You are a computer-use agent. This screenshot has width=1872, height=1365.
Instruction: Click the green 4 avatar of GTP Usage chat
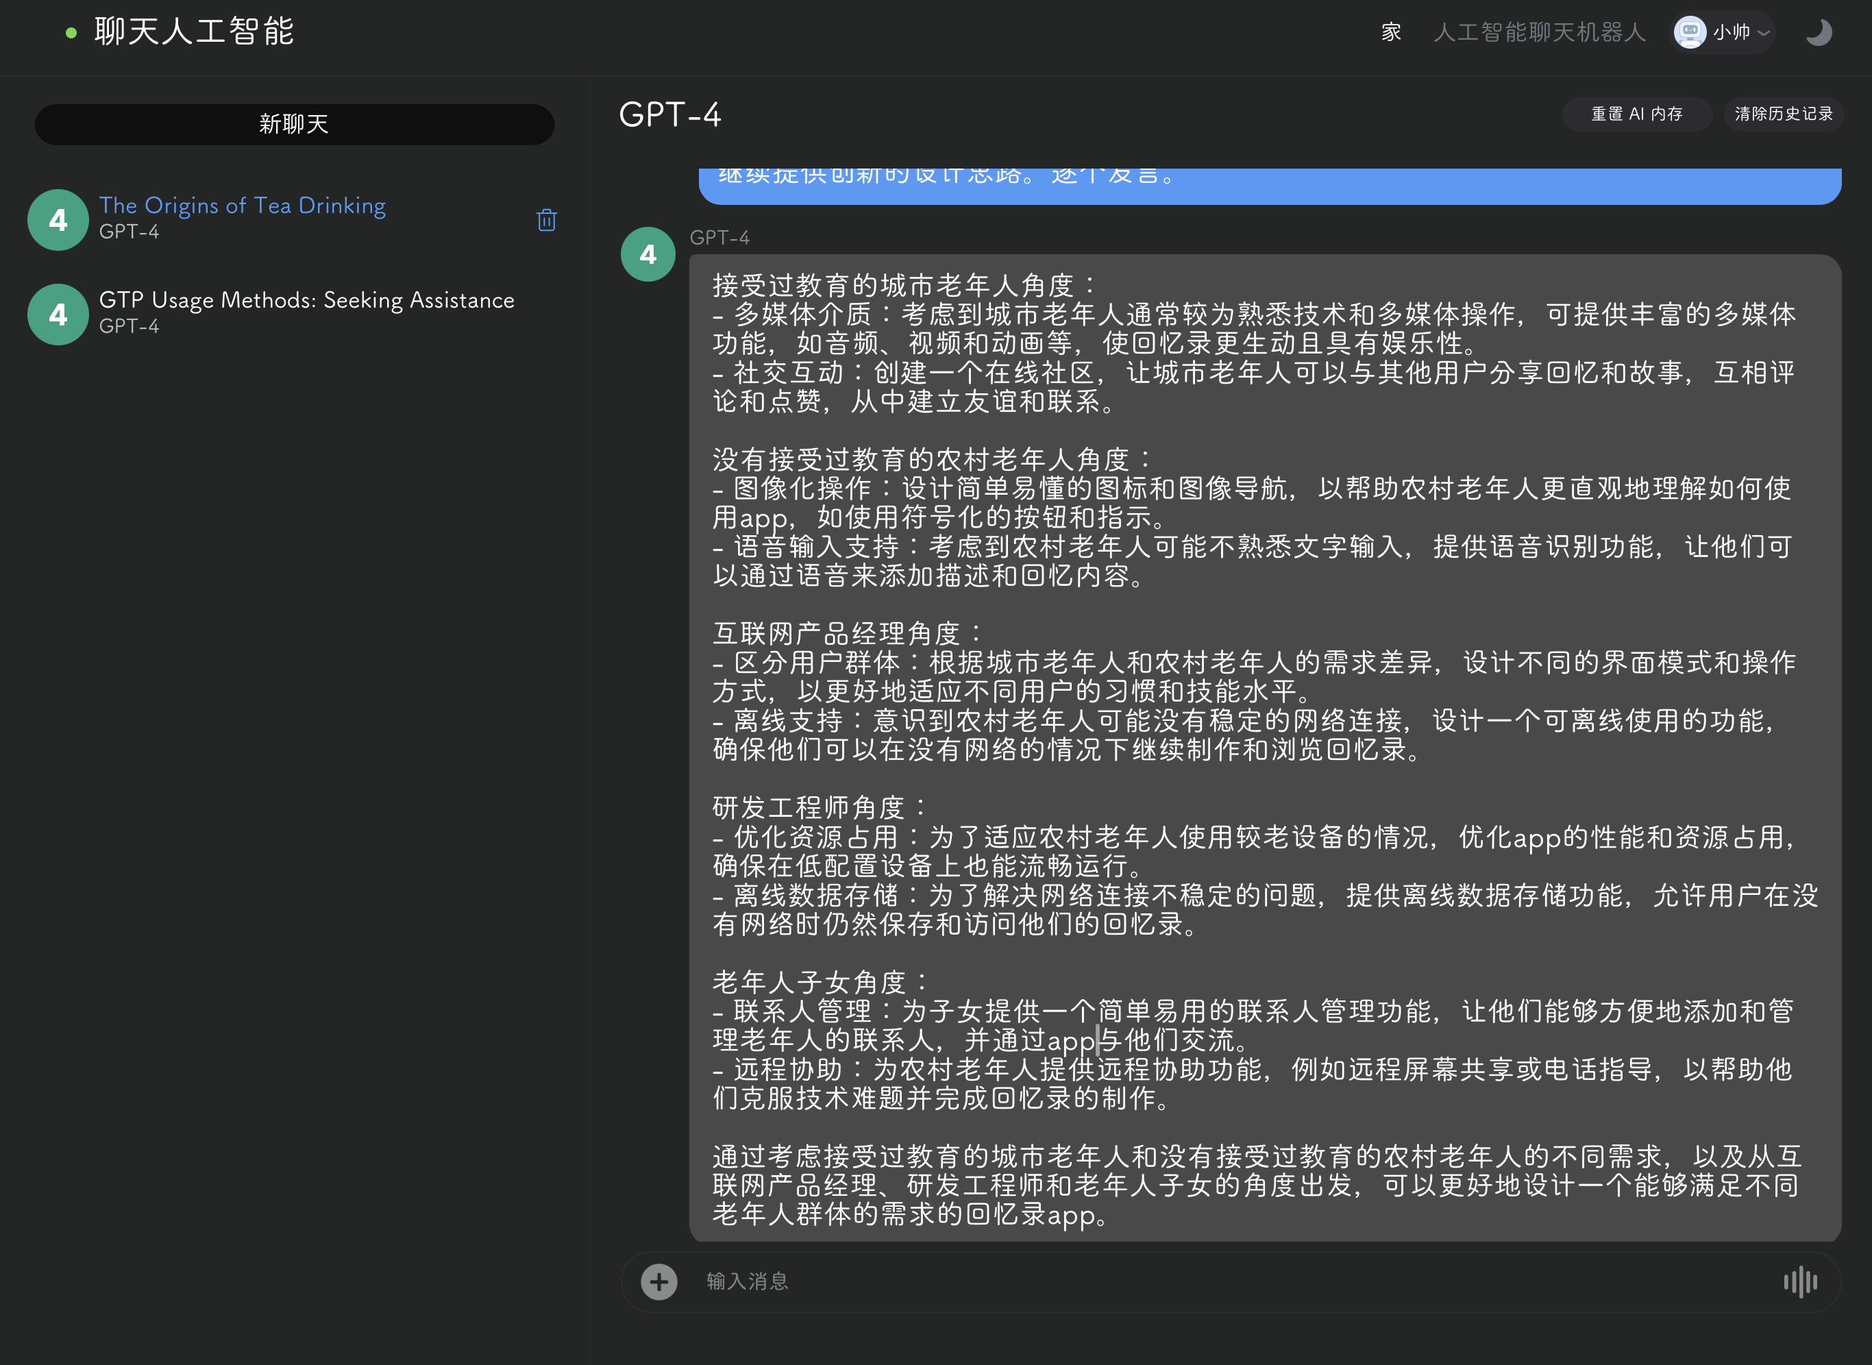(58, 315)
